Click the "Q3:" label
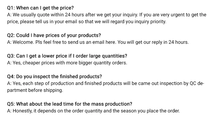Screen dimensions: 215x131 point(11,56)
